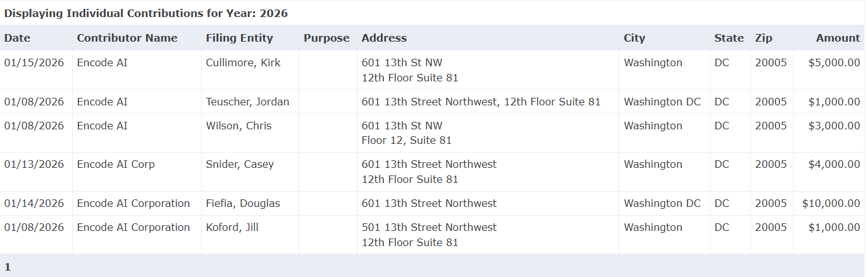Click the City column header

point(634,38)
